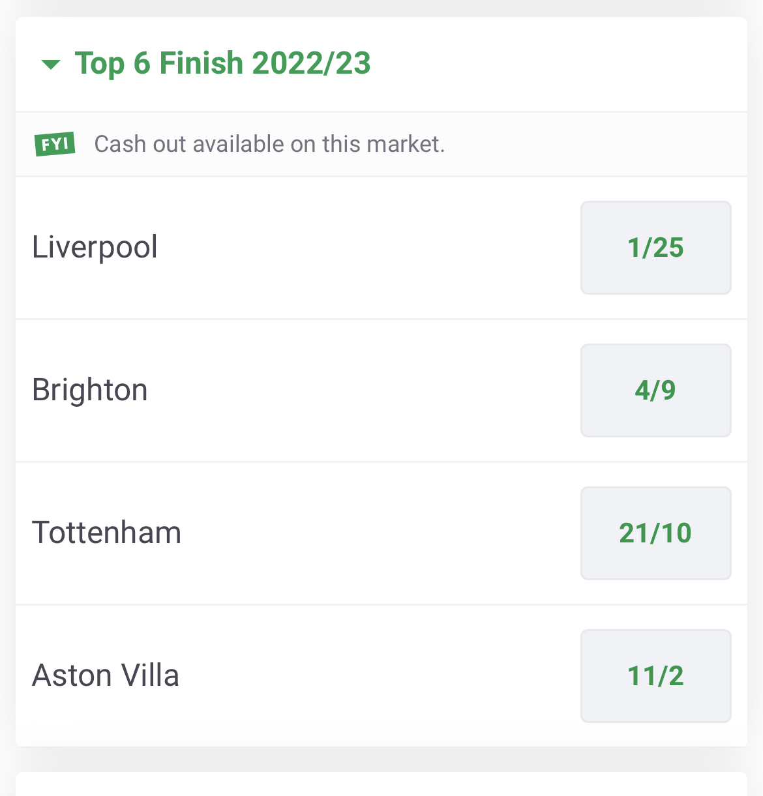Toggle the 4/9 price box

coord(655,391)
